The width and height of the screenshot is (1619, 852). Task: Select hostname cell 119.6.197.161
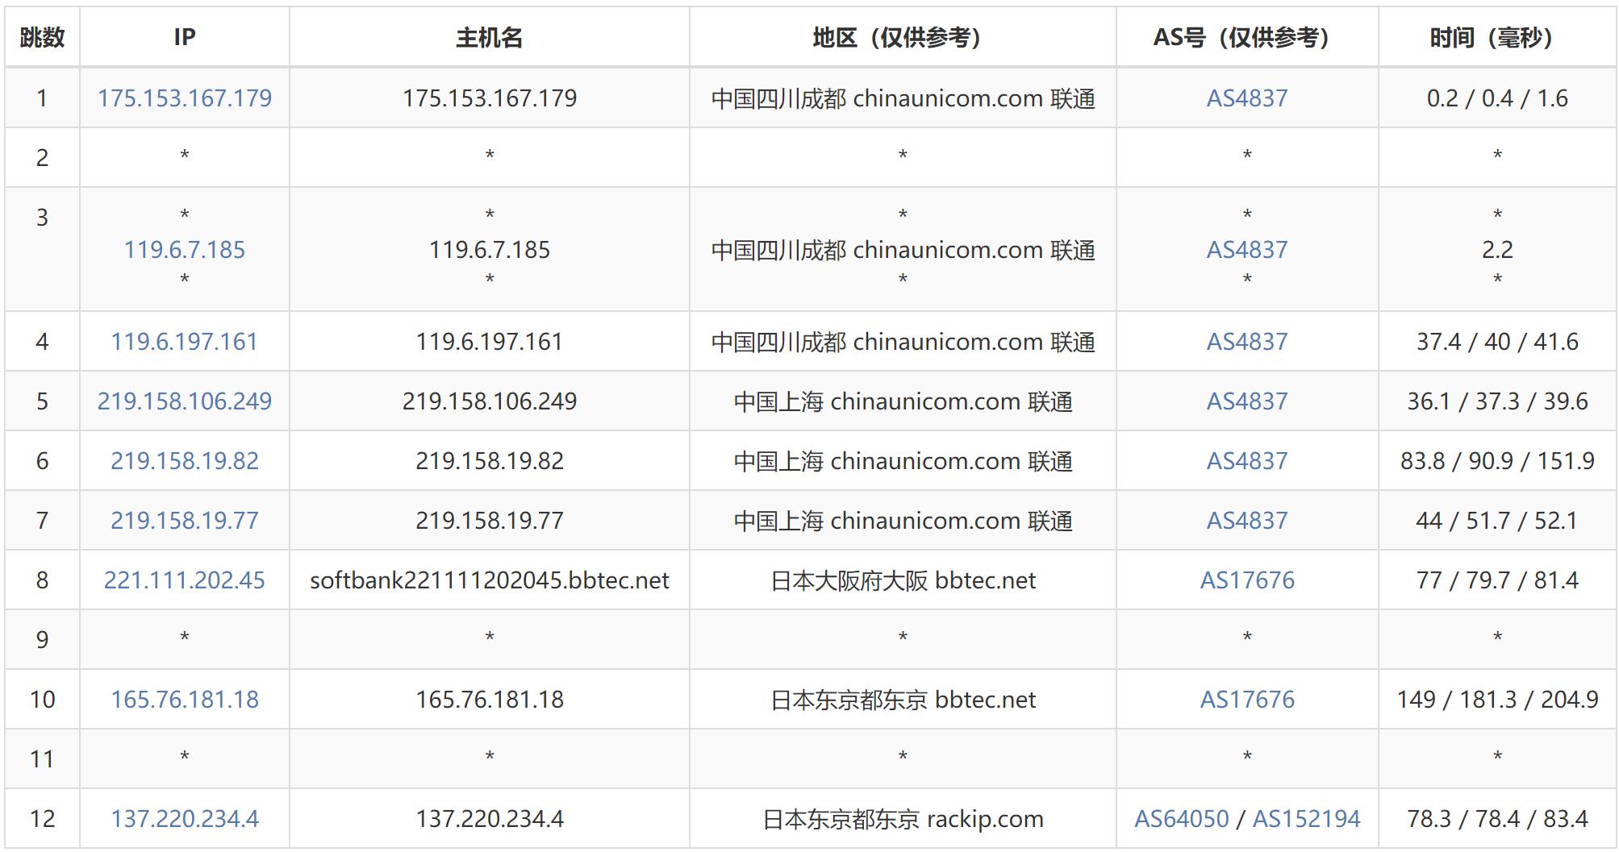click(490, 342)
